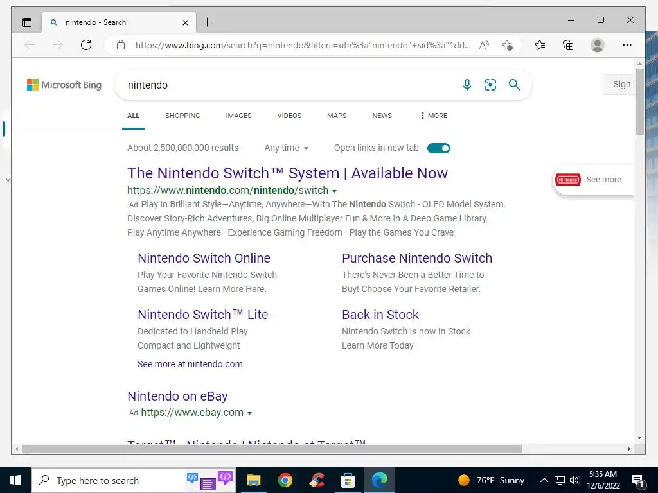This screenshot has width=658, height=493.
Task: Click the magnifier search icon in Bing box
Action: click(515, 85)
